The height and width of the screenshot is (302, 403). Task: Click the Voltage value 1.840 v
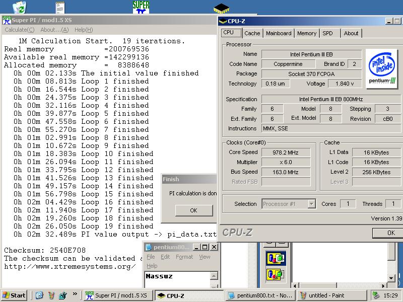coord(345,84)
